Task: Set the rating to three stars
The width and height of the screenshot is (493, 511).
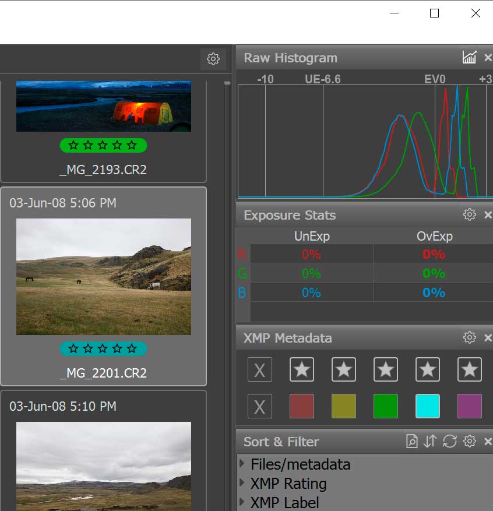Action: (386, 369)
